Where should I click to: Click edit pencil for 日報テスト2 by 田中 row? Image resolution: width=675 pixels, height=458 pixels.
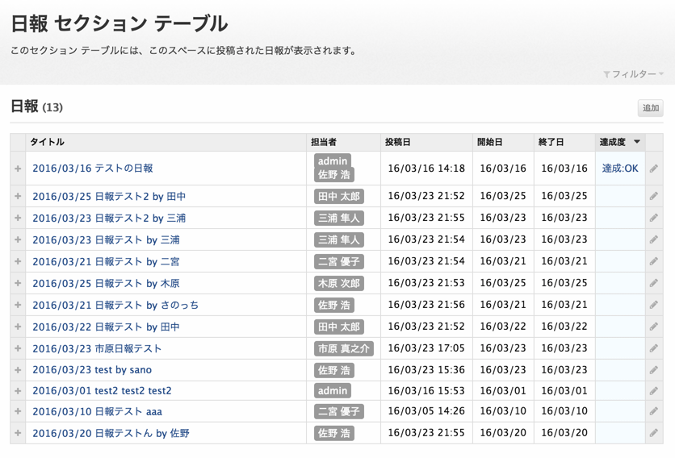653,196
